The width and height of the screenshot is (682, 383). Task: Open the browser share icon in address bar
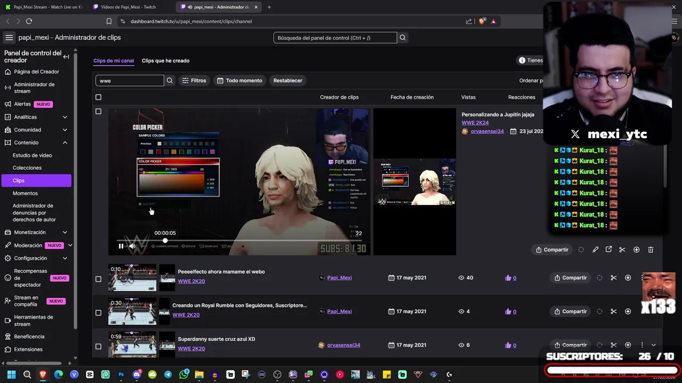pyautogui.click(x=468, y=21)
